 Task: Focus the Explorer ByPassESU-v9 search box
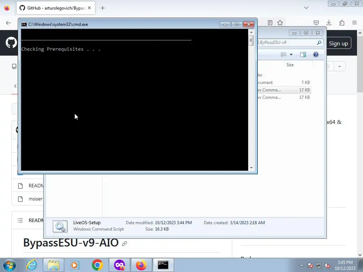tap(286, 42)
